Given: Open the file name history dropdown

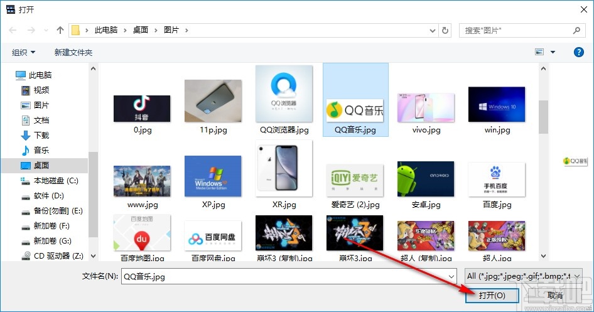Looking at the screenshot, I should click(451, 276).
